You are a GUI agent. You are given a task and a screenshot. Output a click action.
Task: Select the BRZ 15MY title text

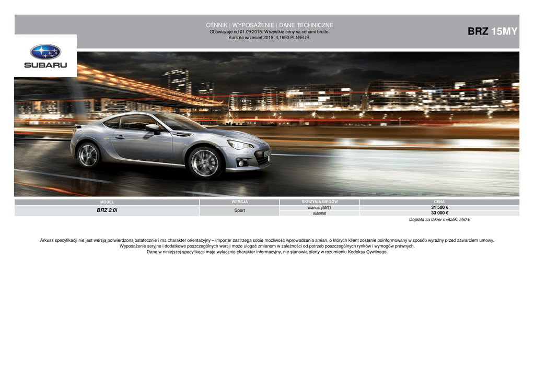tap(492, 31)
